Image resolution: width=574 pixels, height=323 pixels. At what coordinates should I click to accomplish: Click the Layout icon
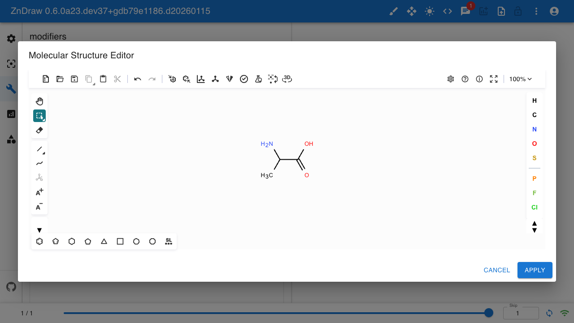201,79
